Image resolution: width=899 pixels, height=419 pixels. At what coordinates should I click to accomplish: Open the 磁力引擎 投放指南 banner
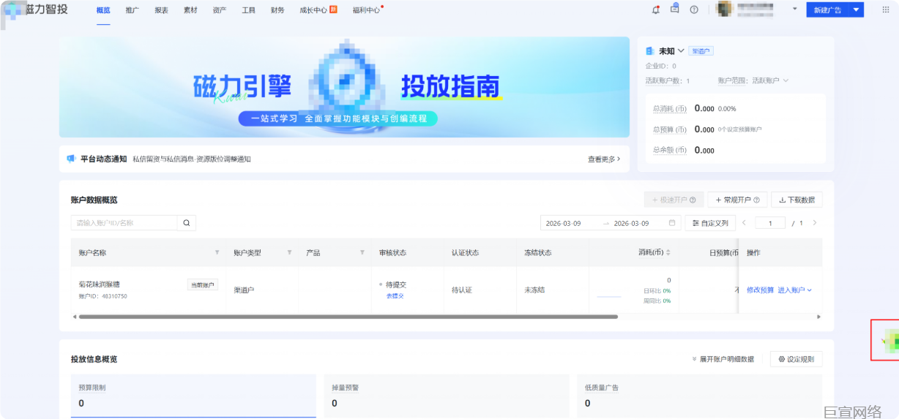(344, 87)
